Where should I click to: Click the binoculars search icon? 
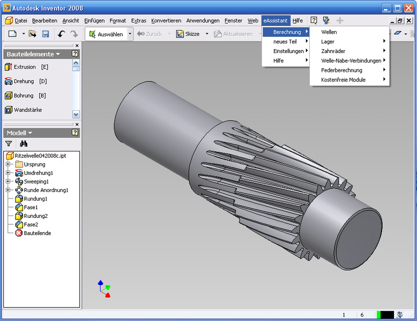click(x=24, y=143)
